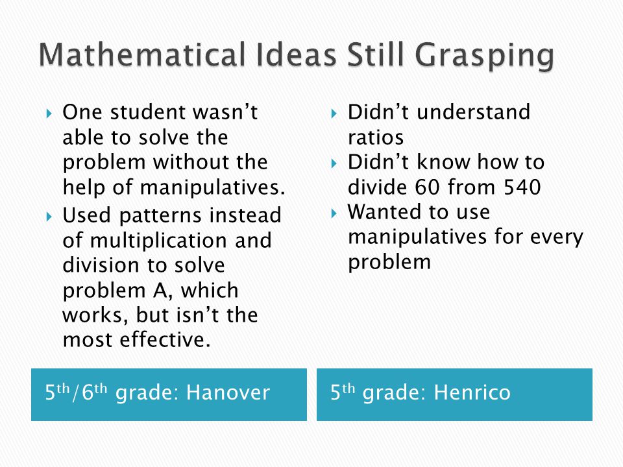Click the word 'Henrico' in the right box
The height and width of the screenshot is (467, 623).
[x=472, y=393]
